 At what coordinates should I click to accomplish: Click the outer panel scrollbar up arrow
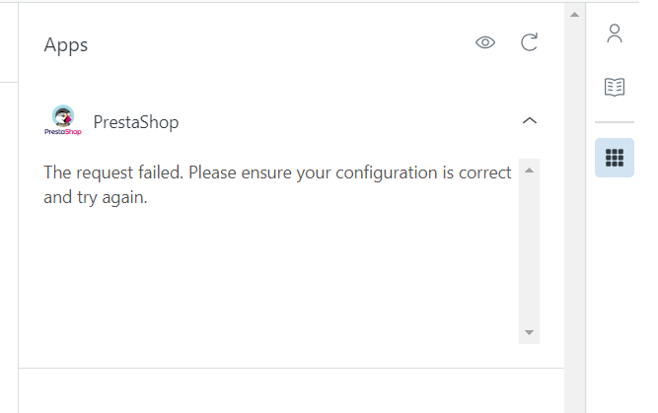pos(573,14)
